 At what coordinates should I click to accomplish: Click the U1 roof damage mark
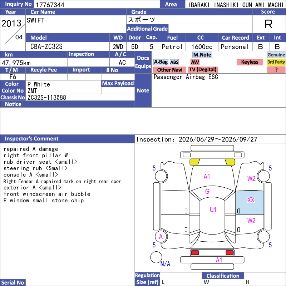click(x=213, y=209)
